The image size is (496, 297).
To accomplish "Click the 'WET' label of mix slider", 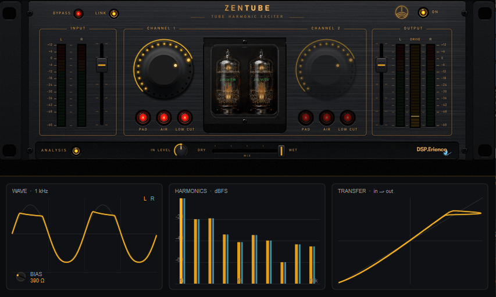I will (293, 150).
